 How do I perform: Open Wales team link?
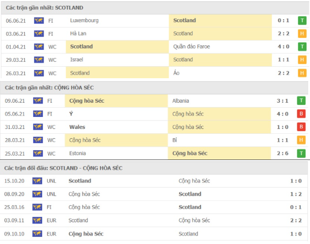coord(77,127)
